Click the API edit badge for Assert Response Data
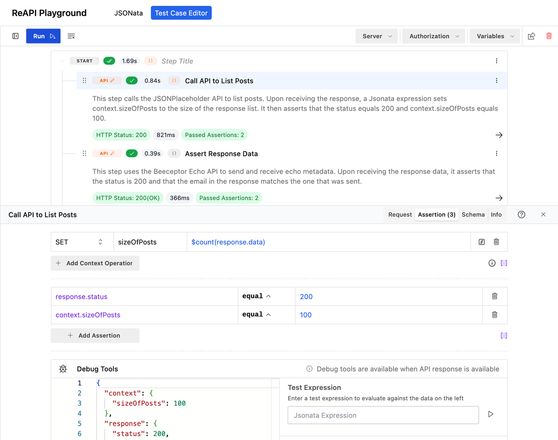This screenshot has width=558, height=440. 107,153
